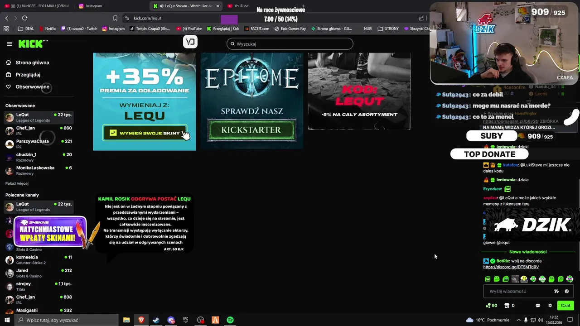
Task: Click the browser back arrow
Action: coord(7,18)
